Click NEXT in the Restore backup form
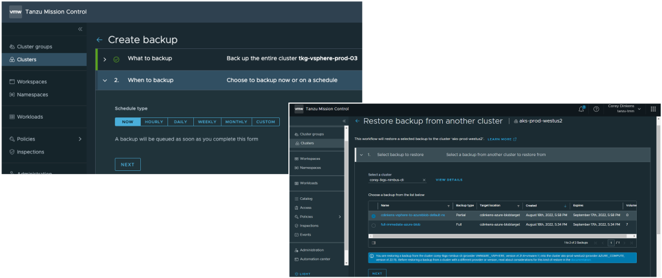This screenshot has height=278, width=662. [x=377, y=273]
